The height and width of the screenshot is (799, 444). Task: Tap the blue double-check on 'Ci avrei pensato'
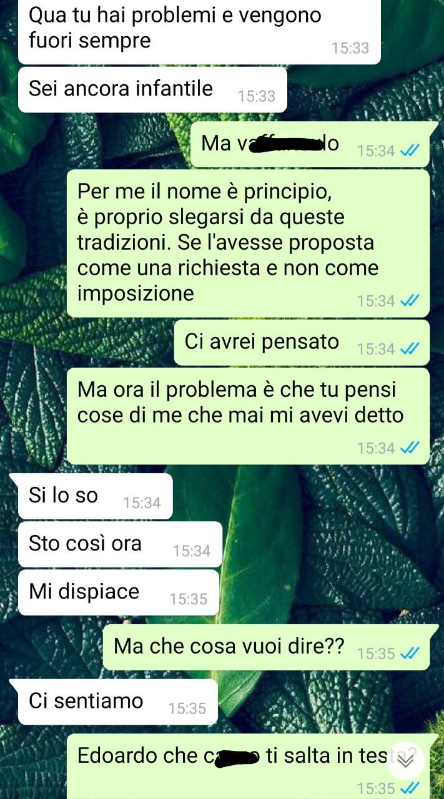coord(409,348)
